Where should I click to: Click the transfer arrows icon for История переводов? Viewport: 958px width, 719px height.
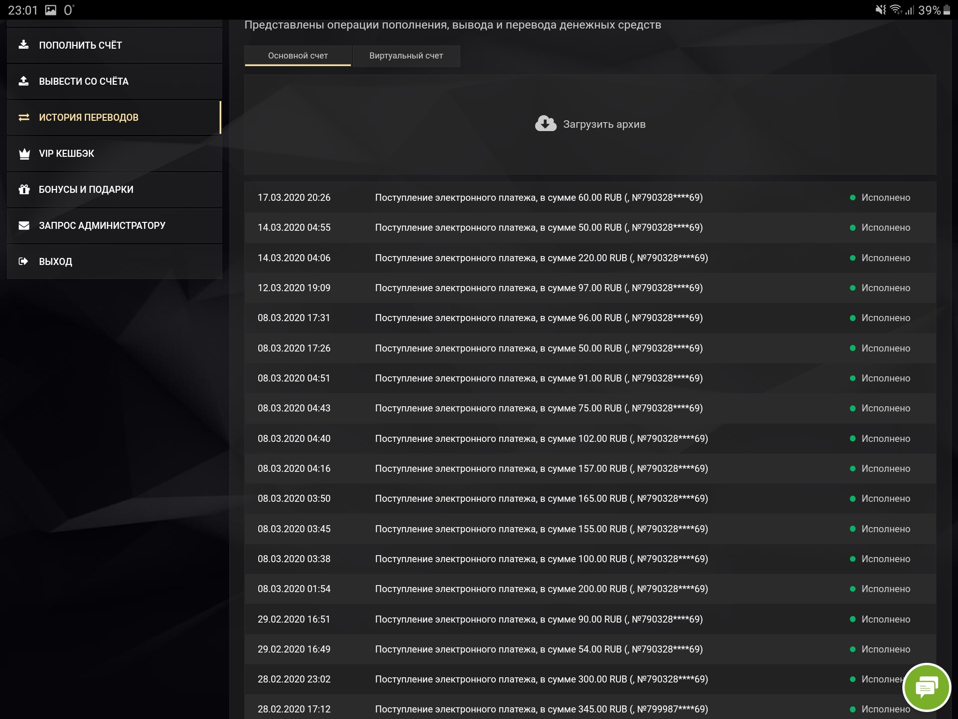pyautogui.click(x=23, y=117)
